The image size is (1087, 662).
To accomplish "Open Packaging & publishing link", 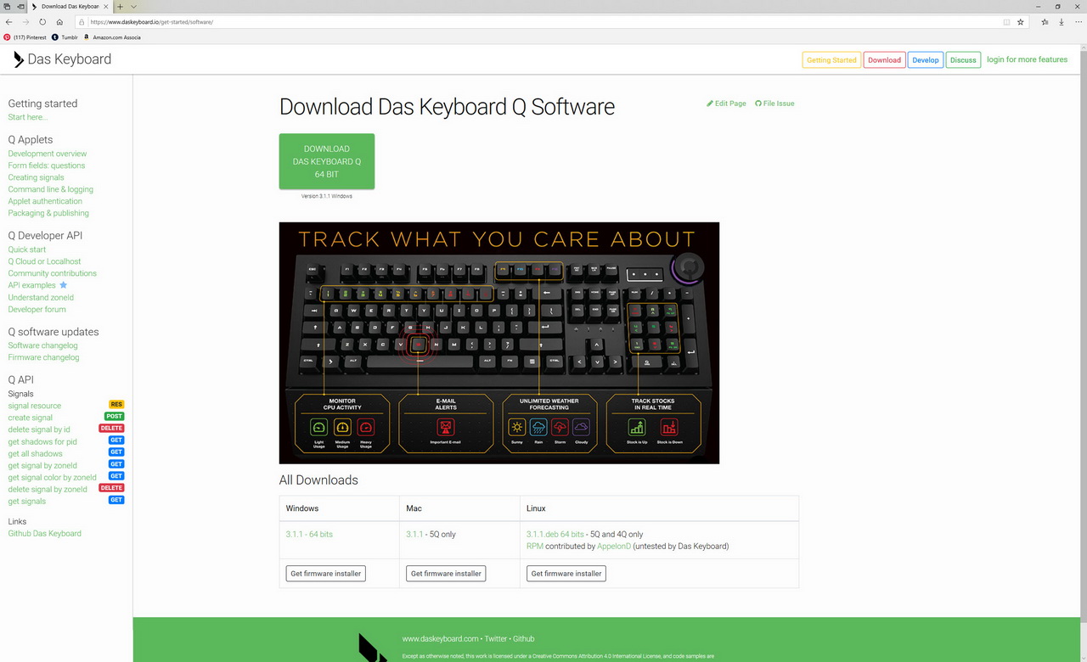I will (48, 213).
